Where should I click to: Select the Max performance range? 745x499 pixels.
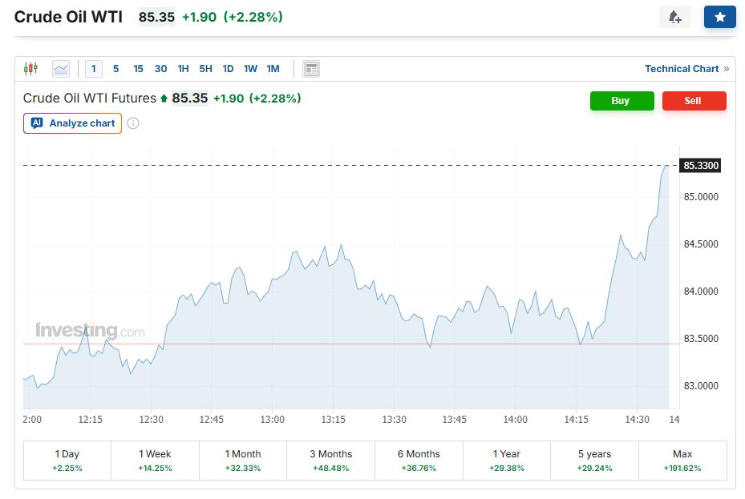[x=682, y=460]
